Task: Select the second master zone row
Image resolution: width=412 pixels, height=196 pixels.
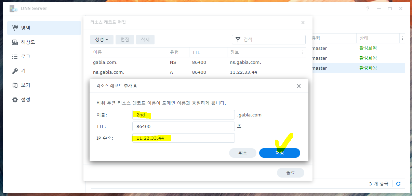Action: 359,58
